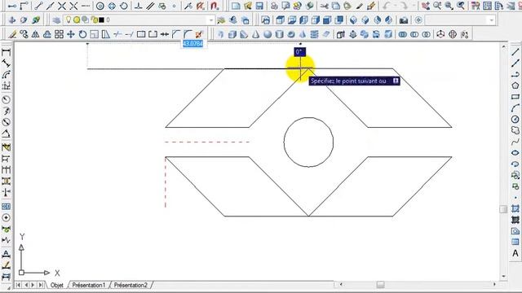Activate the Mirror tool
Viewport: 522px width, 293px height.
coord(35,34)
